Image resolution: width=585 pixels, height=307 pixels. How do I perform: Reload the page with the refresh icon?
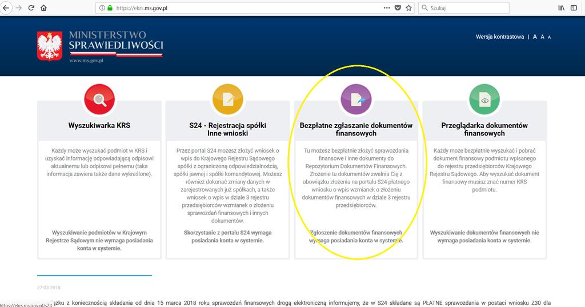click(x=31, y=8)
